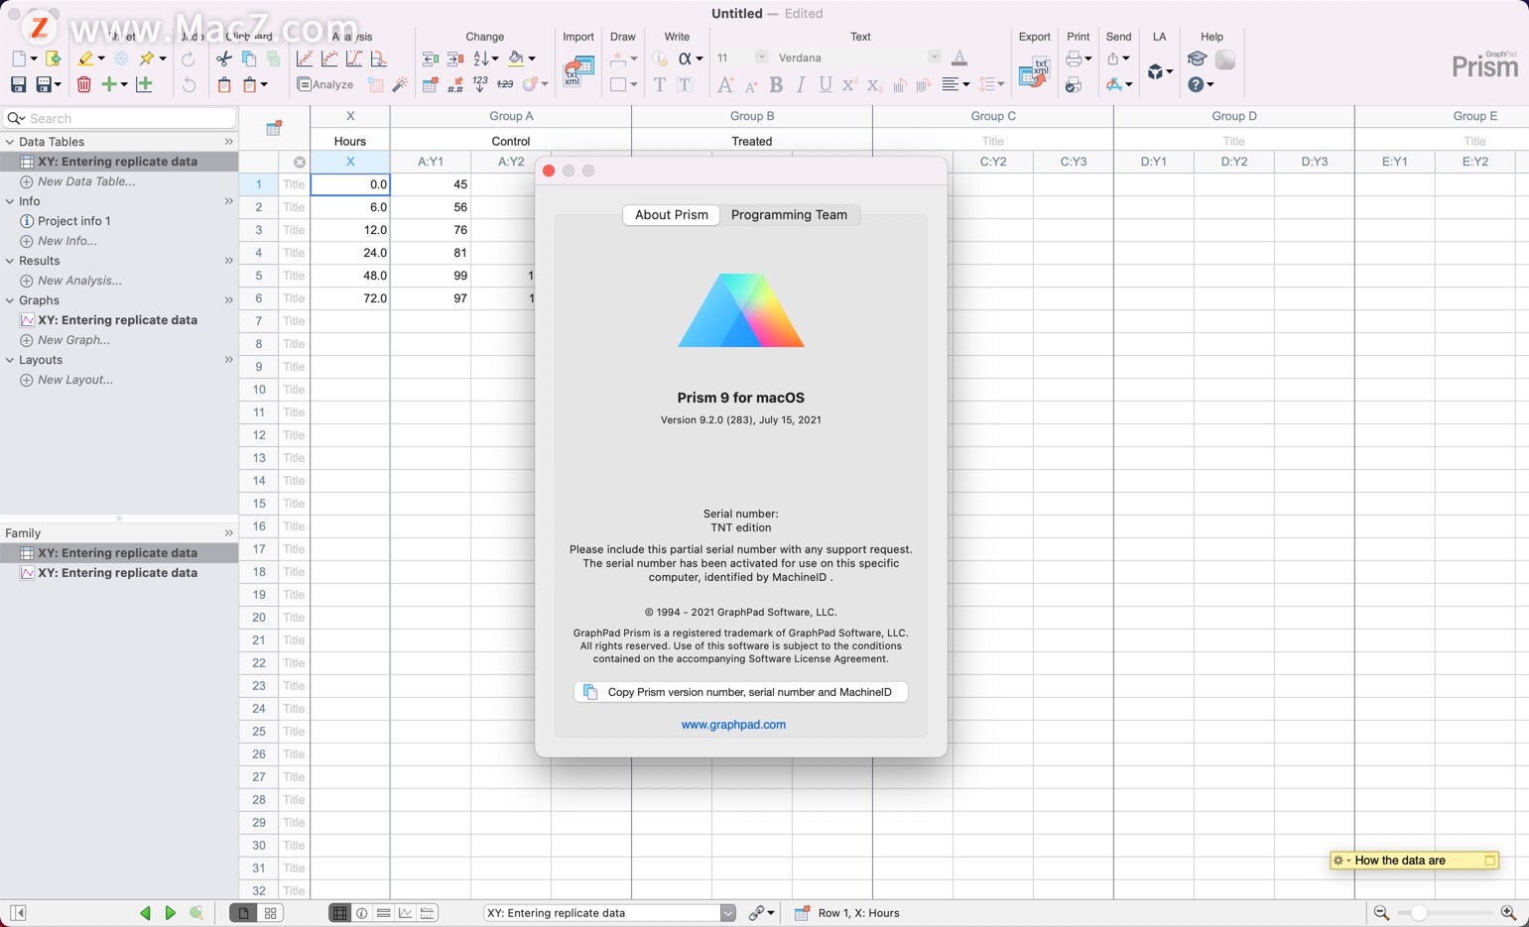Click the link chain icon in status bar
Viewport: 1529px width, 927px height.
756,913
